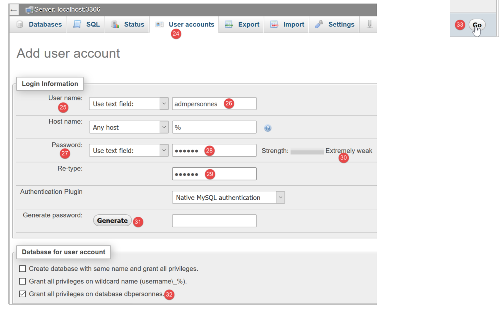Image resolution: width=503 pixels, height=310 pixels.
Task: Click the Settings wrench icon
Action: (319, 24)
